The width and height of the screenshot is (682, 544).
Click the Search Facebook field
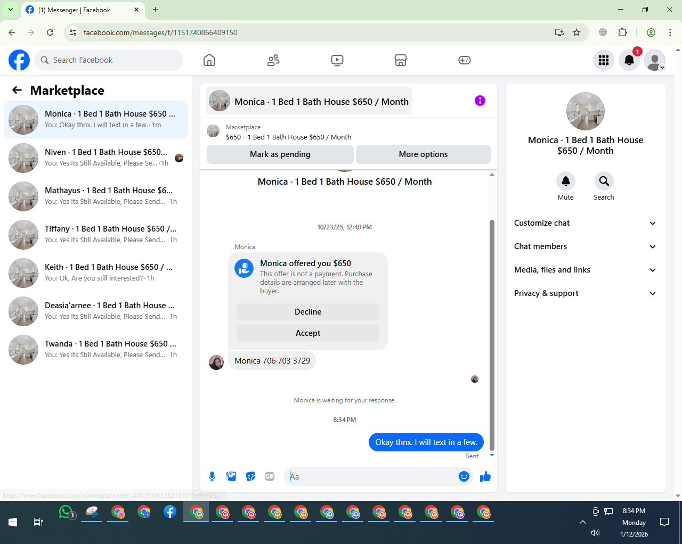(x=109, y=60)
